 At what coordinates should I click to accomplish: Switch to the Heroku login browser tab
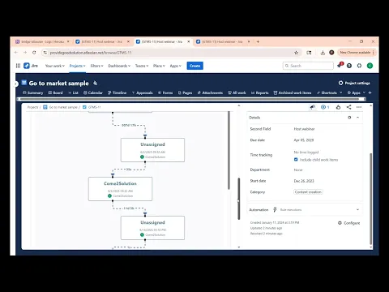pos(43,41)
